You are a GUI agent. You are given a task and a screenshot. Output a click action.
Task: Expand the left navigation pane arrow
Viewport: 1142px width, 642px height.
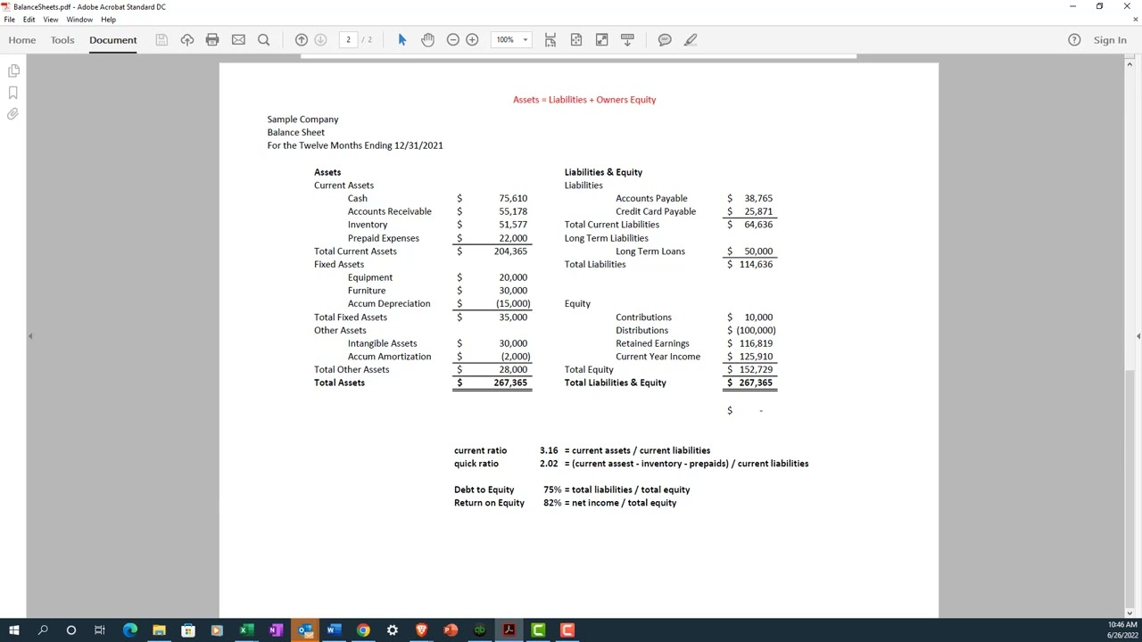coord(30,336)
